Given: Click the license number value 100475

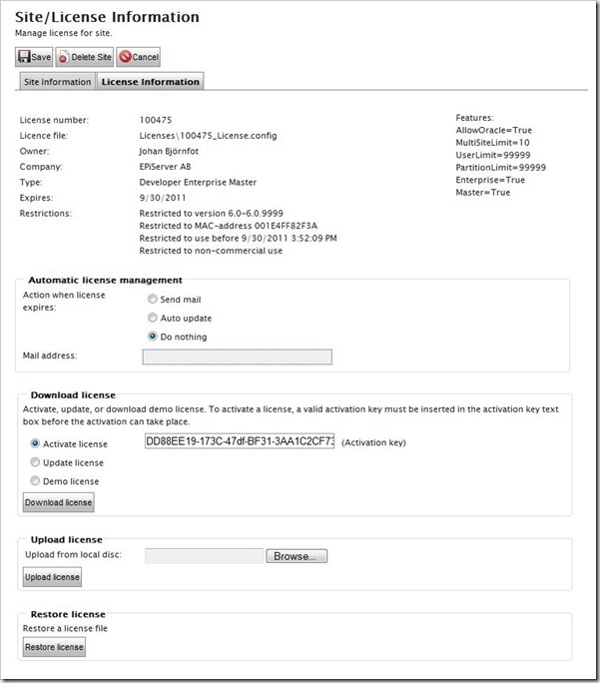Looking at the screenshot, I should pos(156,120).
